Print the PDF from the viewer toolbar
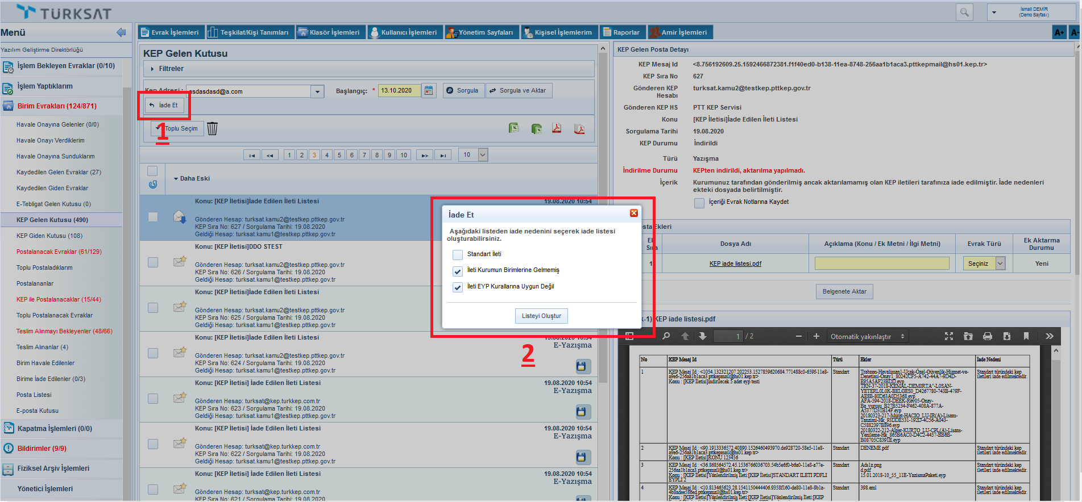This screenshot has width=1082, height=502. 987,336
